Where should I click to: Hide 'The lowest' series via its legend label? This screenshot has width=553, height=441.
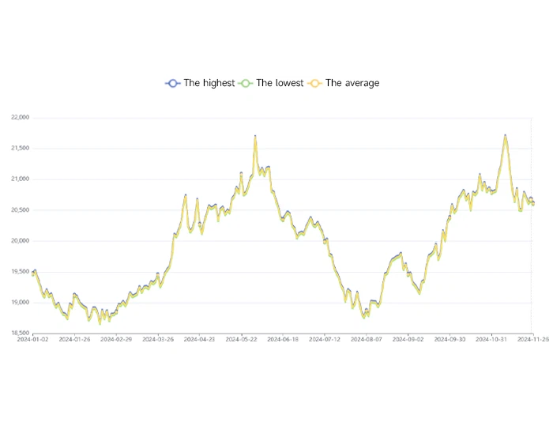pyautogui.click(x=280, y=83)
